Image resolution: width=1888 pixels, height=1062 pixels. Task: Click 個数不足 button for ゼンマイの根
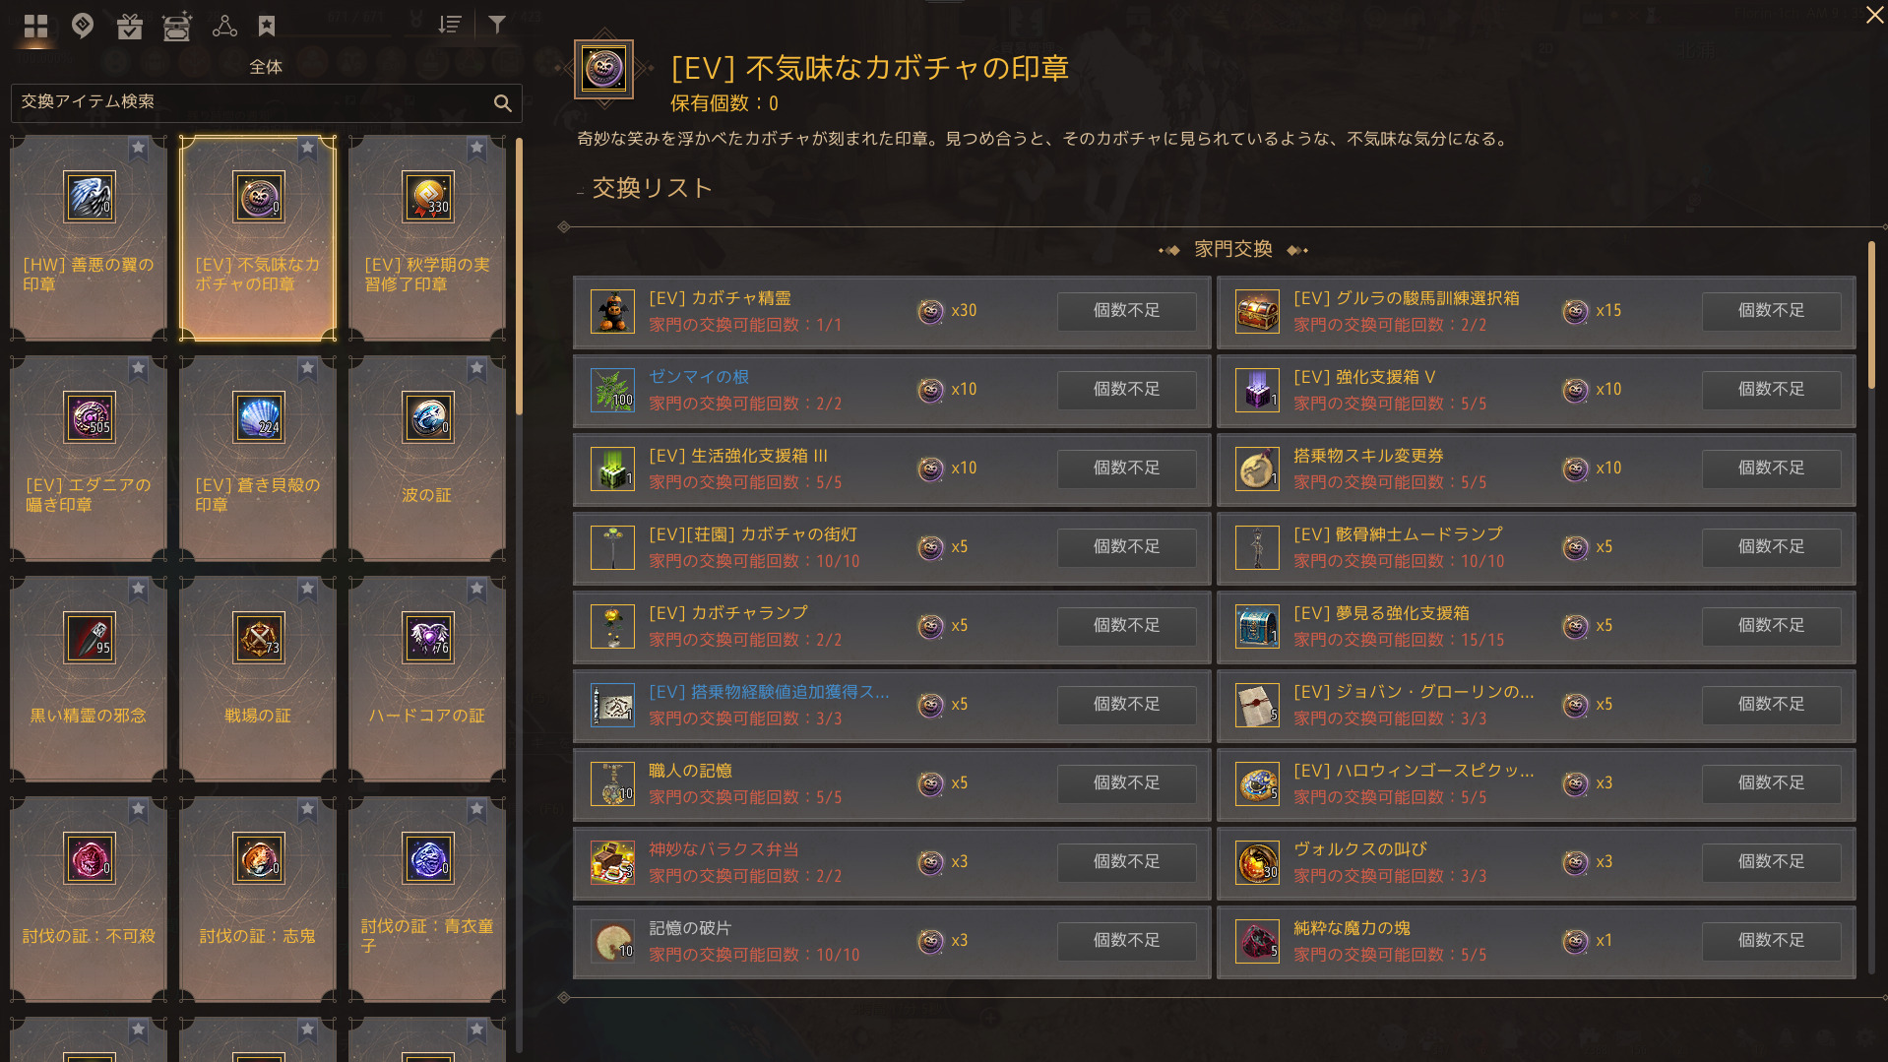(1126, 390)
